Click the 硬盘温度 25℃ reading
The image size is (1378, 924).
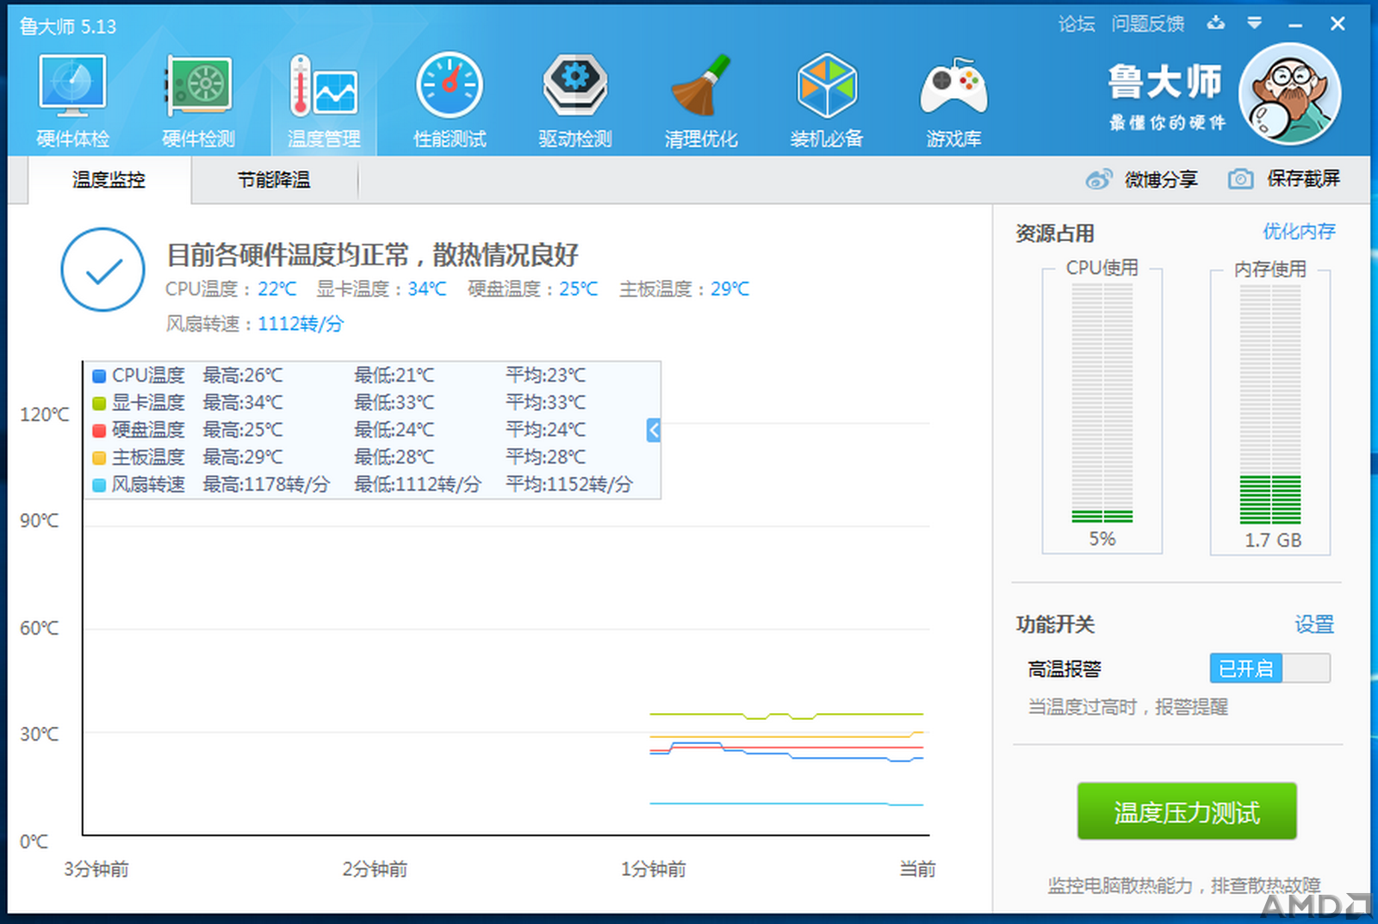coord(533,289)
